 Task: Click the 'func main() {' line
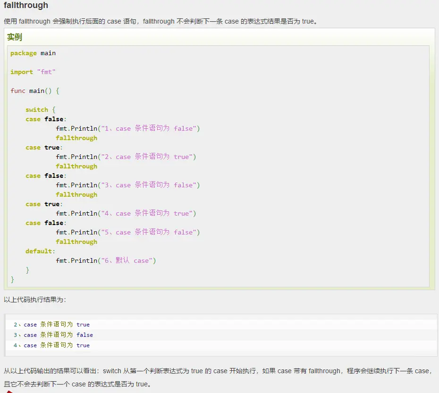pyautogui.click(x=35, y=91)
